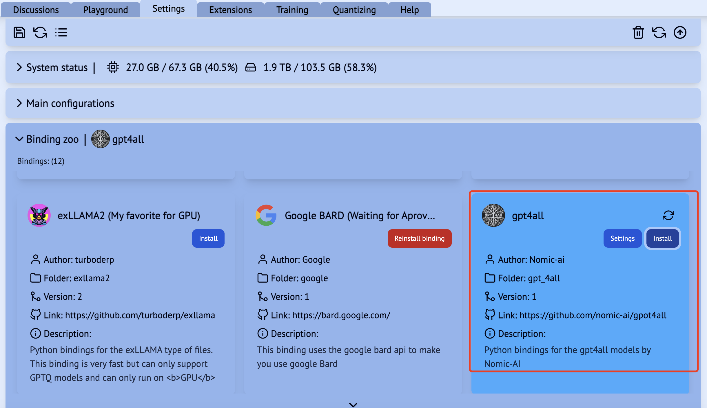The height and width of the screenshot is (408, 707).
Task: Reinstall the Google BARD binding
Action: click(x=419, y=238)
